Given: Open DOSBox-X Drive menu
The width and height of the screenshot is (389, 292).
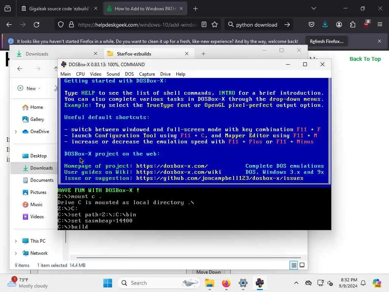Looking at the screenshot, I should point(166,74).
